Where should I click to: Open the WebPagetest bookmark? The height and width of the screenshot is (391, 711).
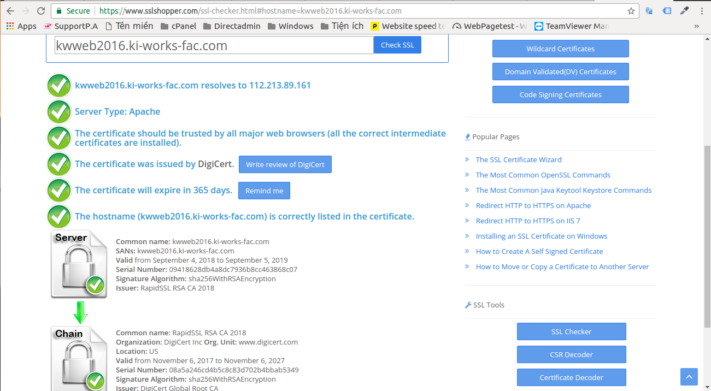[x=490, y=26]
